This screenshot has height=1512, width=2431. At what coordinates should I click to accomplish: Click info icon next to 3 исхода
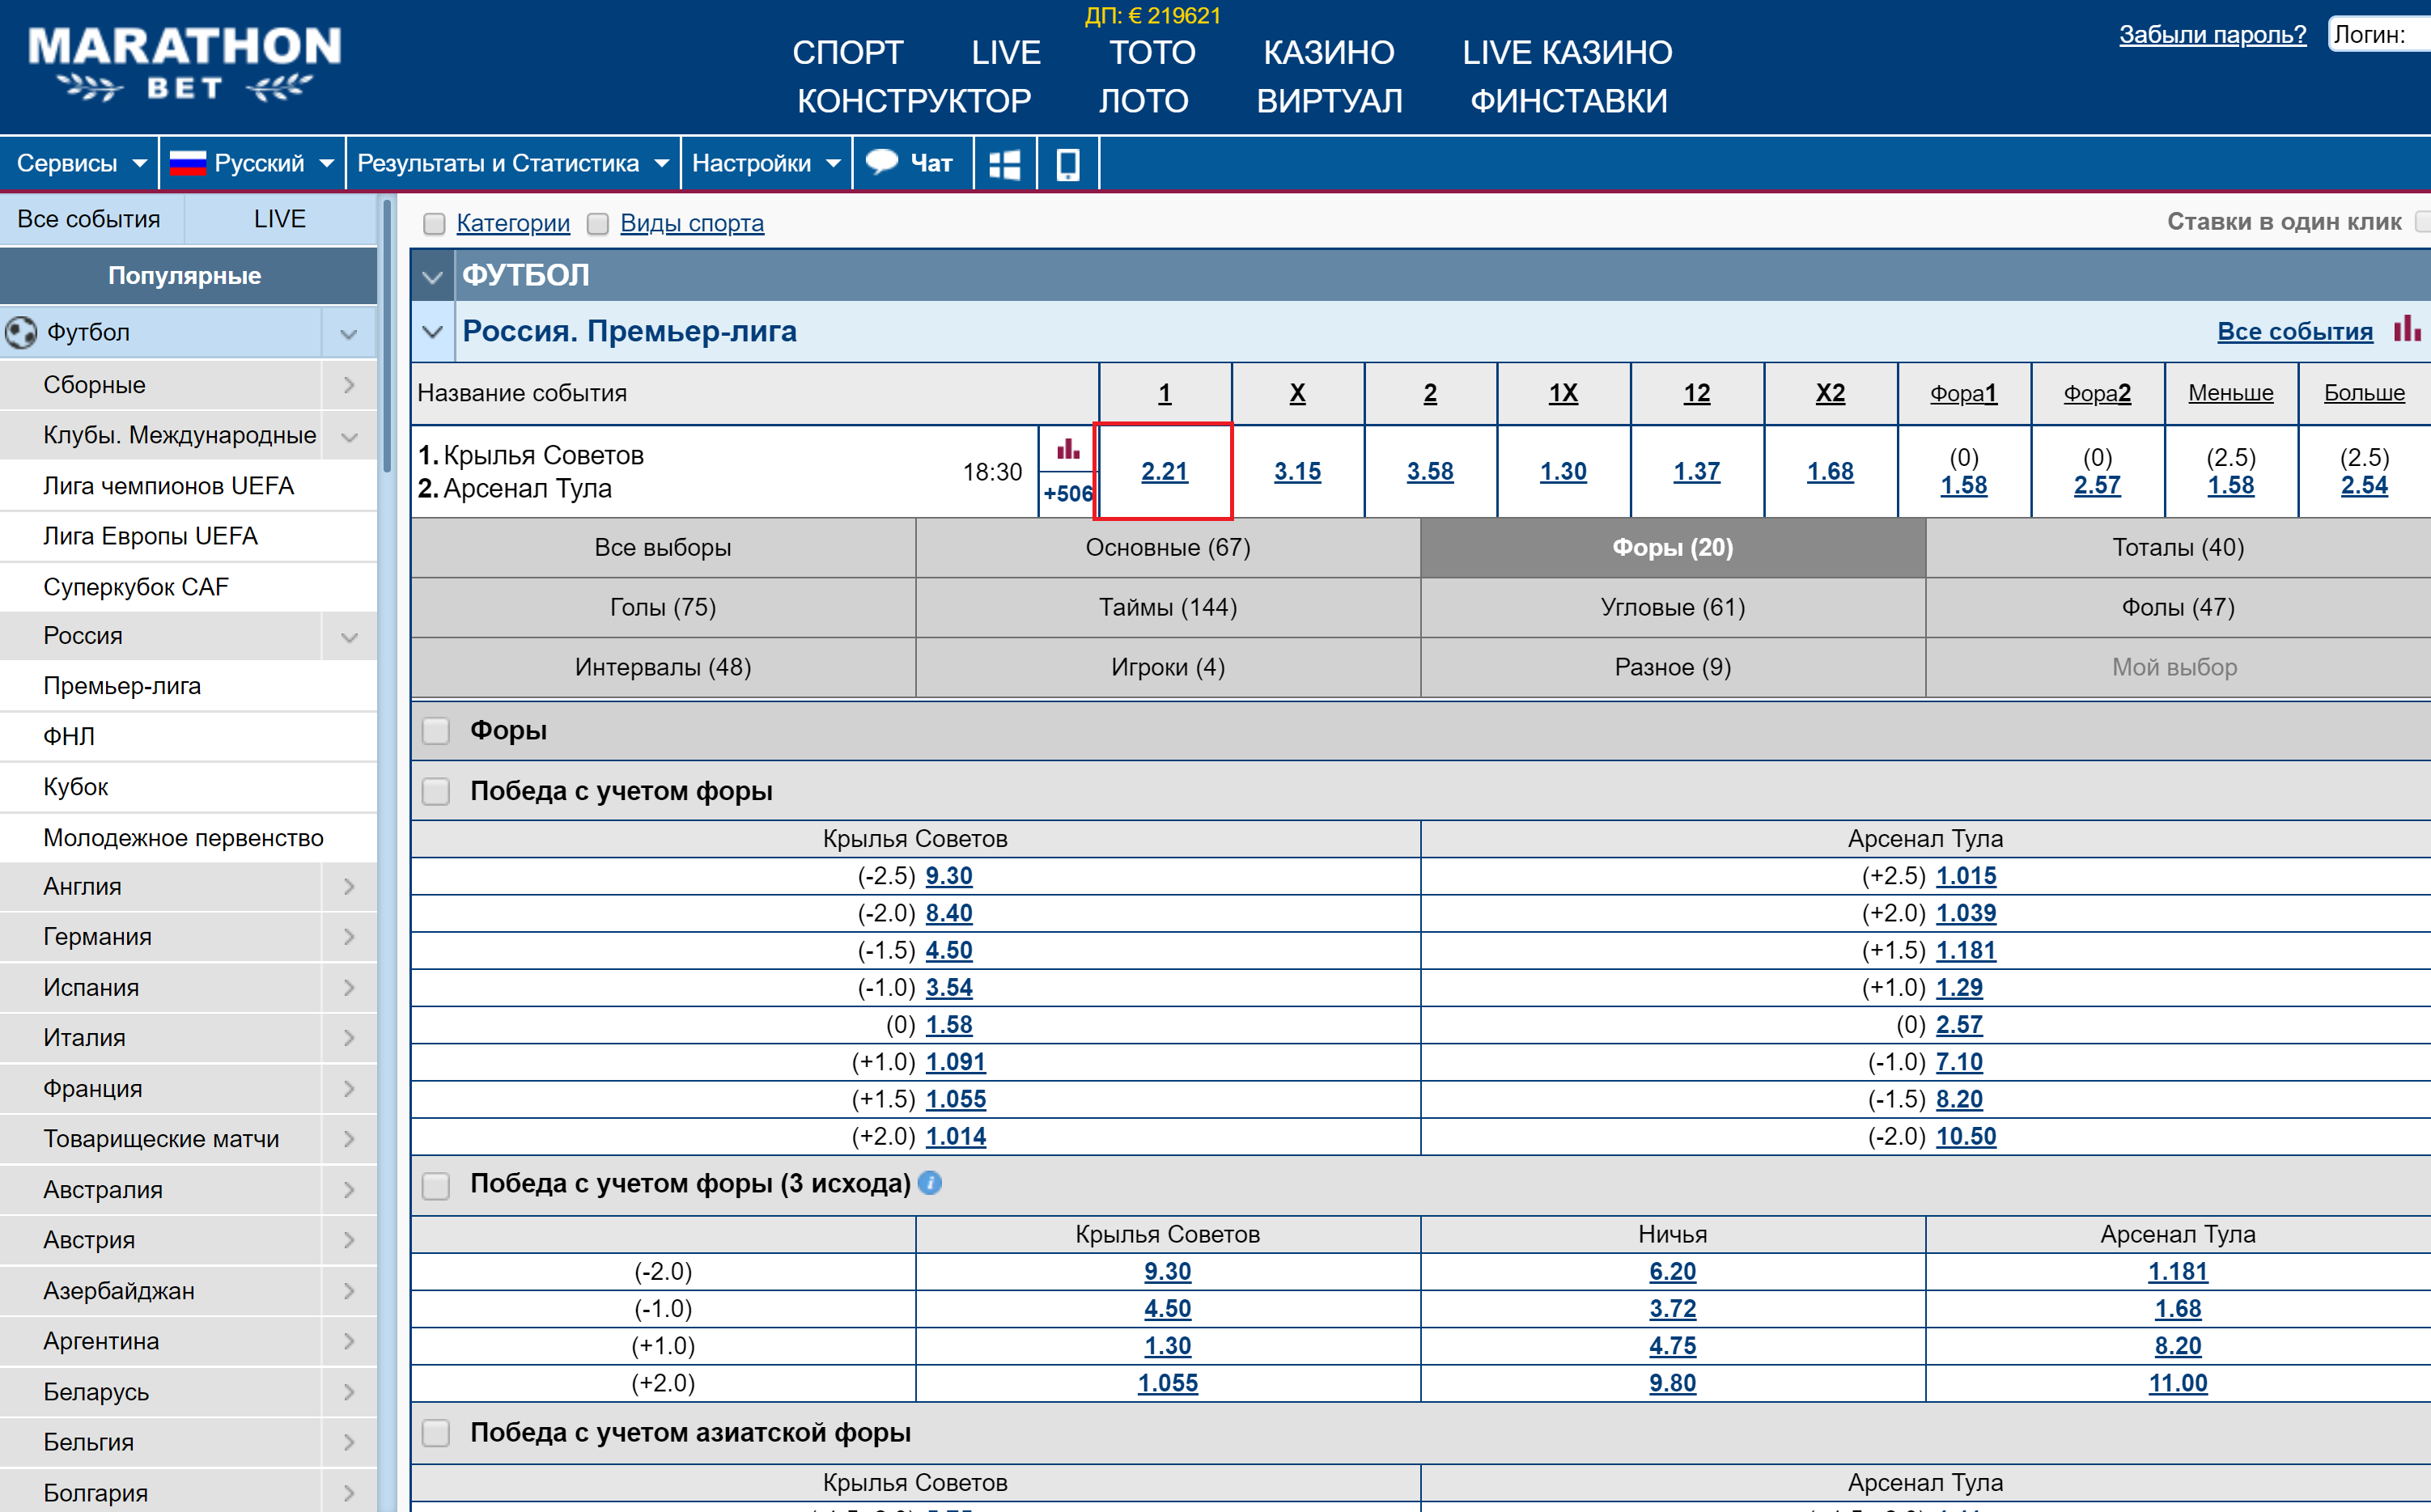pyautogui.click(x=929, y=1183)
